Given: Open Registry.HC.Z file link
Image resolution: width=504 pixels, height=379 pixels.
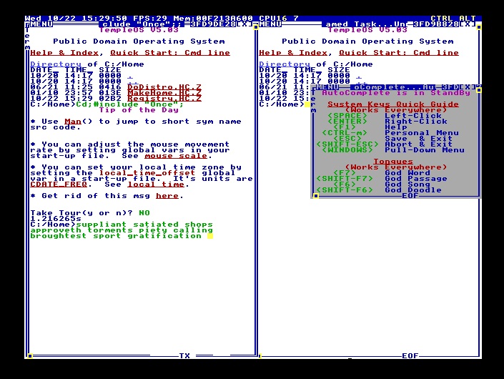Looking at the screenshot, I should (164, 99).
